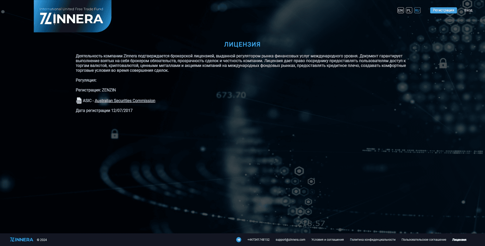Click the Регуляция: label
This screenshot has width=485, height=246.
(86, 80)
